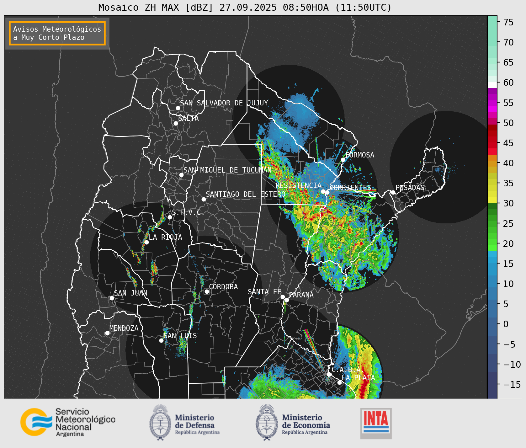Select the Formosa city marker dot
This screenshot has width=526, height=448.
pos(343,160)
